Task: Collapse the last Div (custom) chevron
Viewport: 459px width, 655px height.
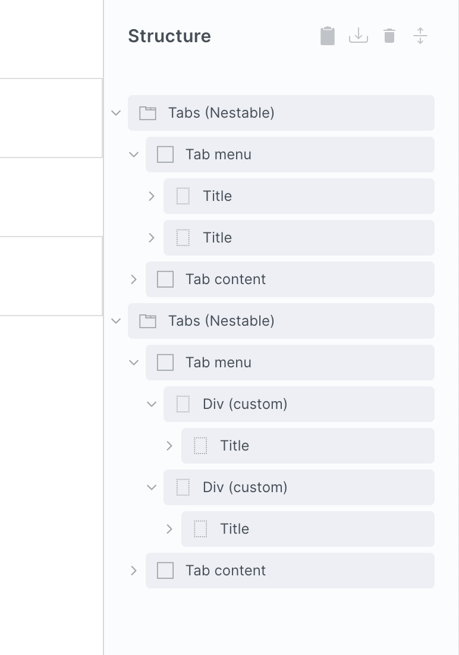Action: (x=152, y=487)
